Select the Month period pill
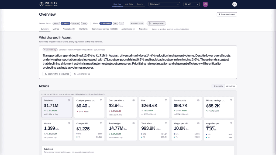 pyautogui.click(x=65, y=23)
